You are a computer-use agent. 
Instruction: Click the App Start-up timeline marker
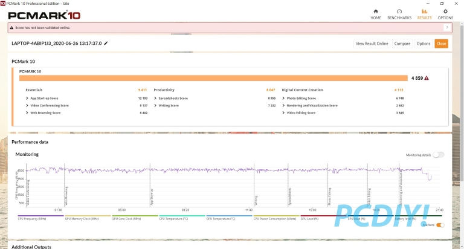(152, 197)
